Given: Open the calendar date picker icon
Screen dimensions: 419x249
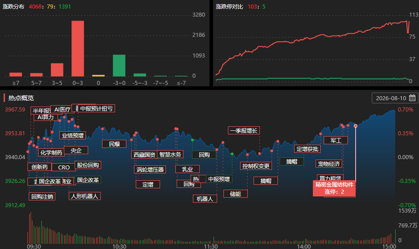Looking at the screenshot, I should click(x=412, y=98).
